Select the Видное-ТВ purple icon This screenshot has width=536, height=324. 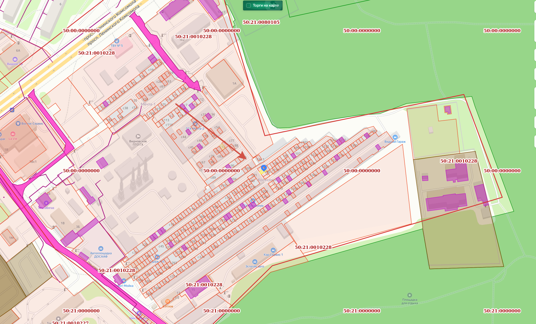pyautogui.click(x=15, y=59)
